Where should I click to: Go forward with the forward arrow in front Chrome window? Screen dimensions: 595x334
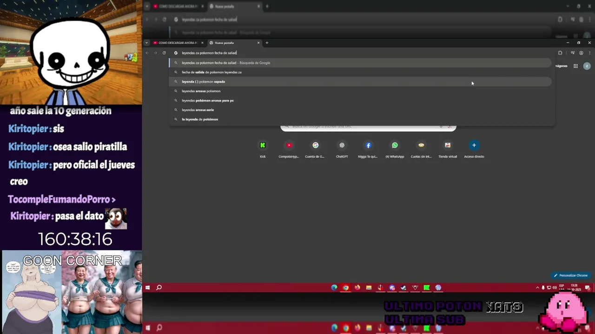click(156, 53)
